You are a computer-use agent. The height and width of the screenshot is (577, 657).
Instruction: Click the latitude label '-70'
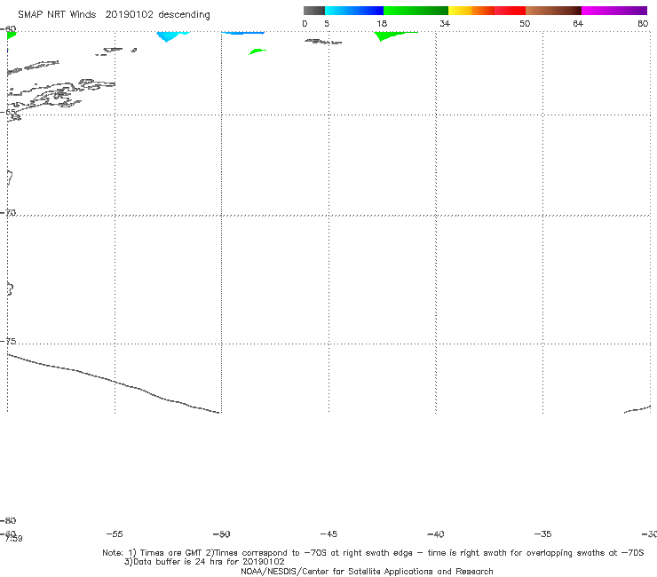tap(8, 212)
